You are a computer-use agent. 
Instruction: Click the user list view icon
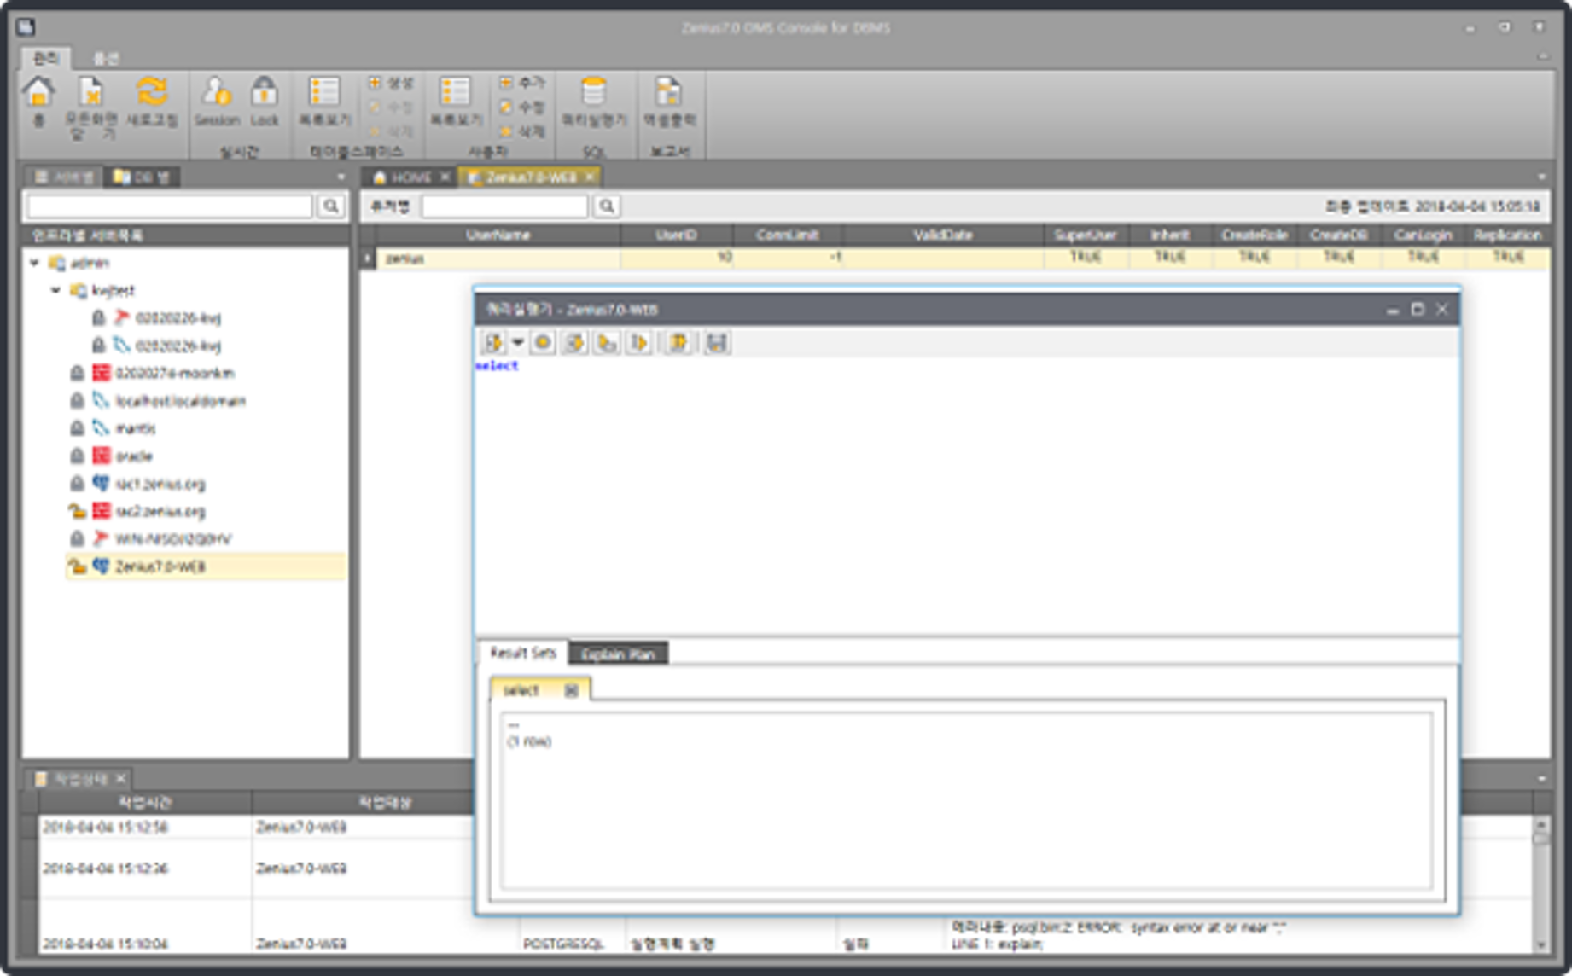(x=455, y=92)
